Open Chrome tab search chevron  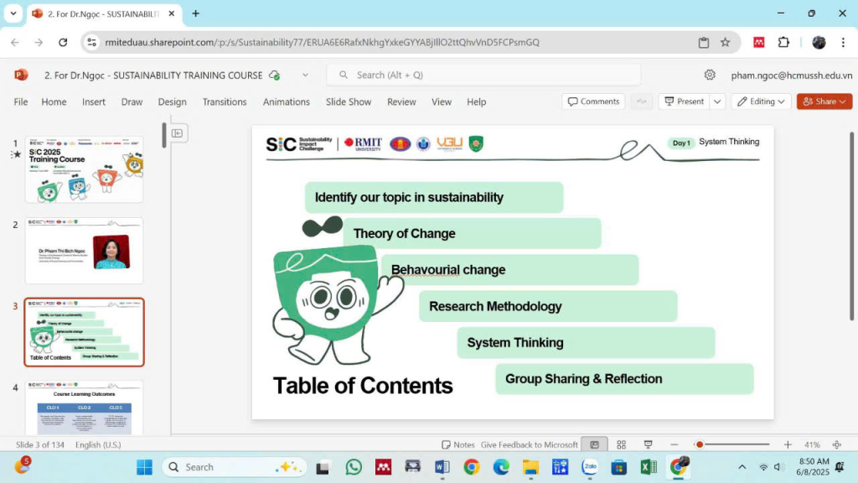click(13, 13)
